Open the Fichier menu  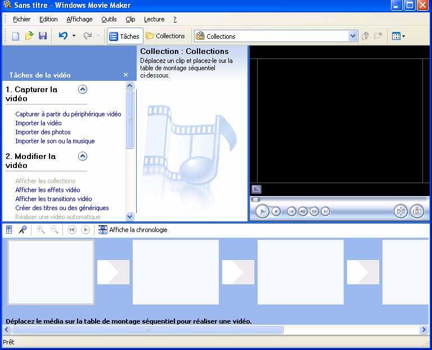point(21,19)
